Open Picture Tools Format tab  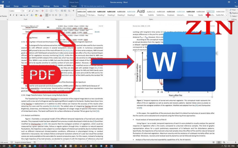click(x=74, y=6)
